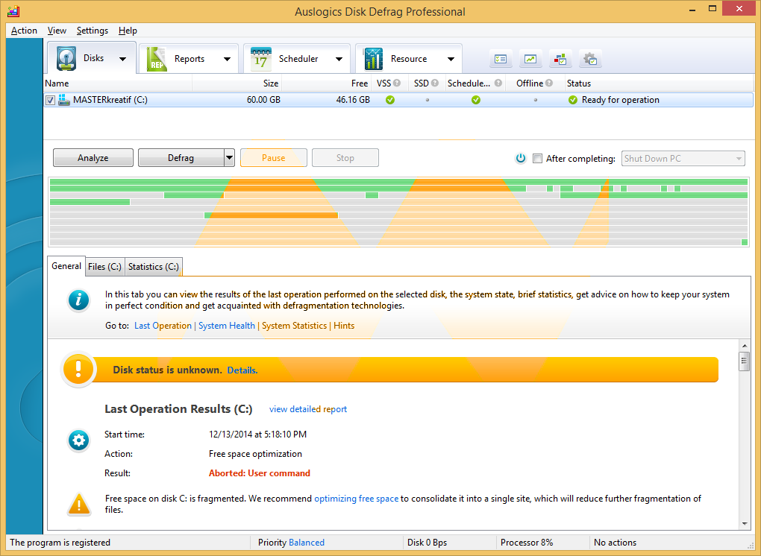
Task: Switch to the Files (C:) tab
Action: [105, 267]
